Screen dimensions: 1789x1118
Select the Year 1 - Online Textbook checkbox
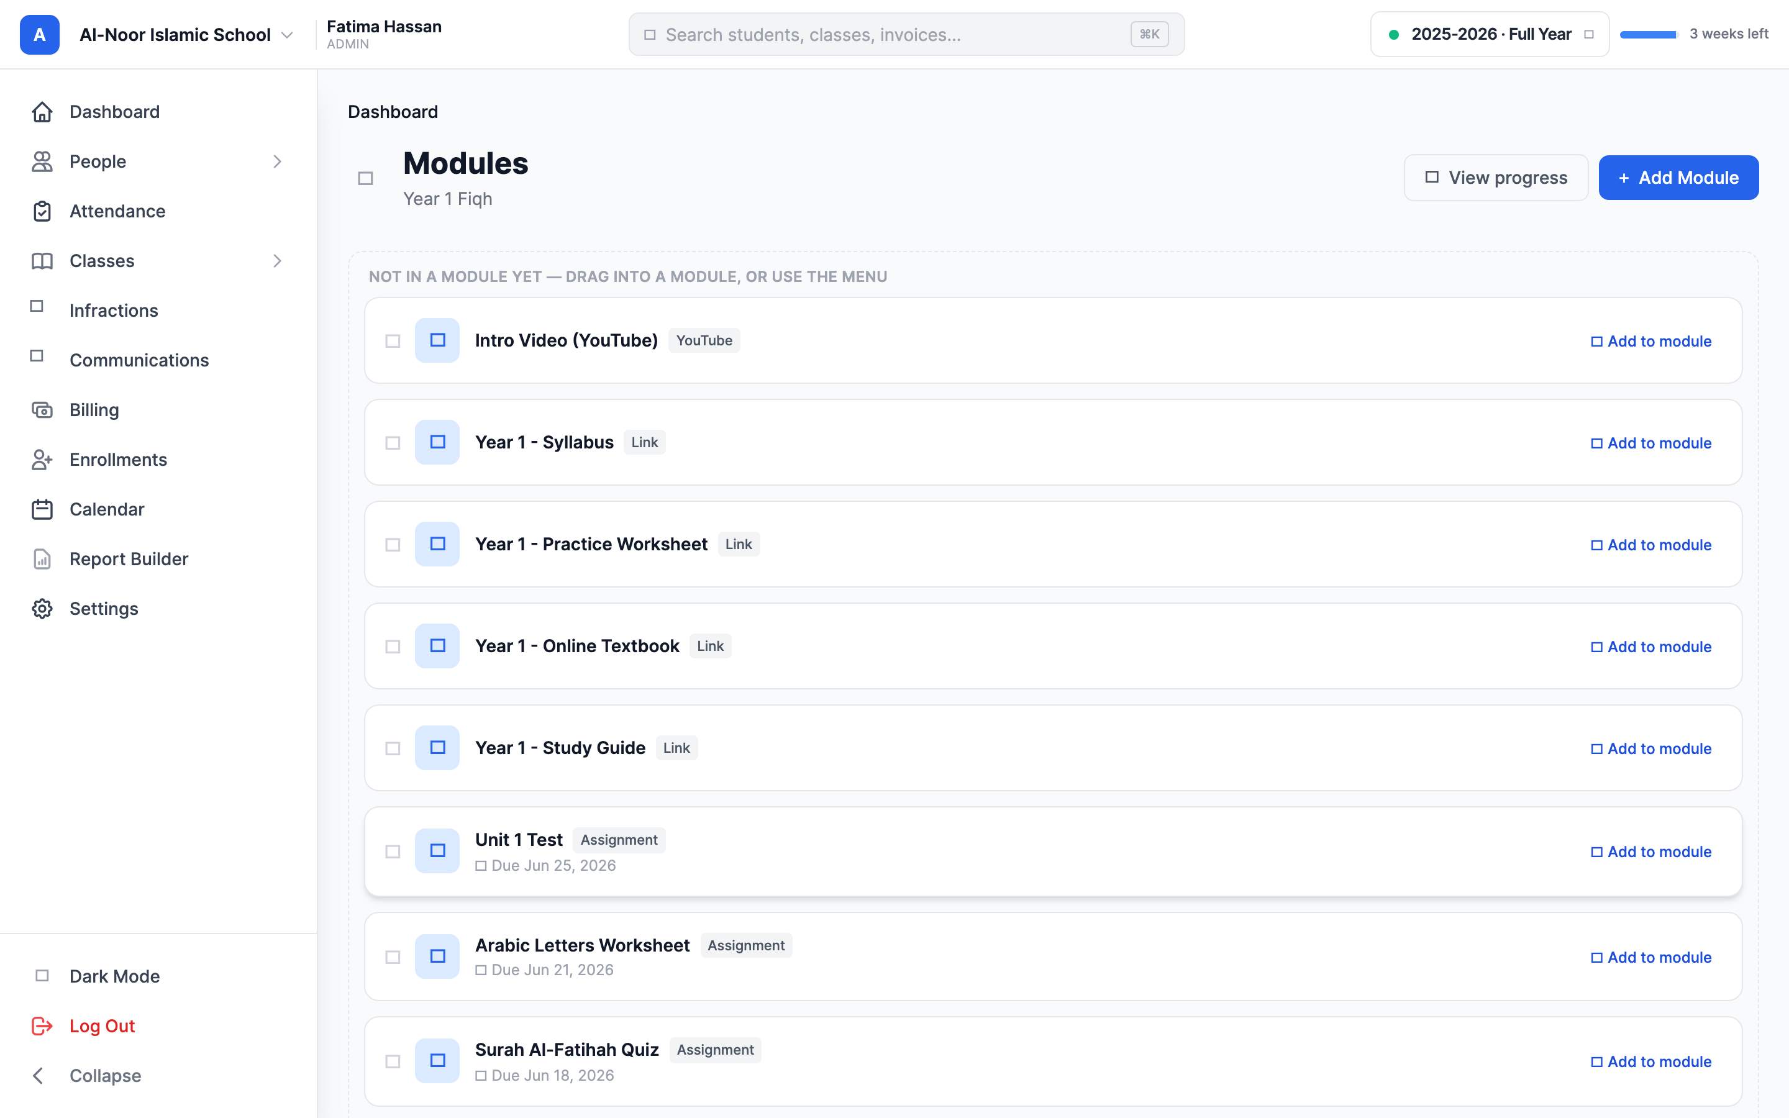393,647
